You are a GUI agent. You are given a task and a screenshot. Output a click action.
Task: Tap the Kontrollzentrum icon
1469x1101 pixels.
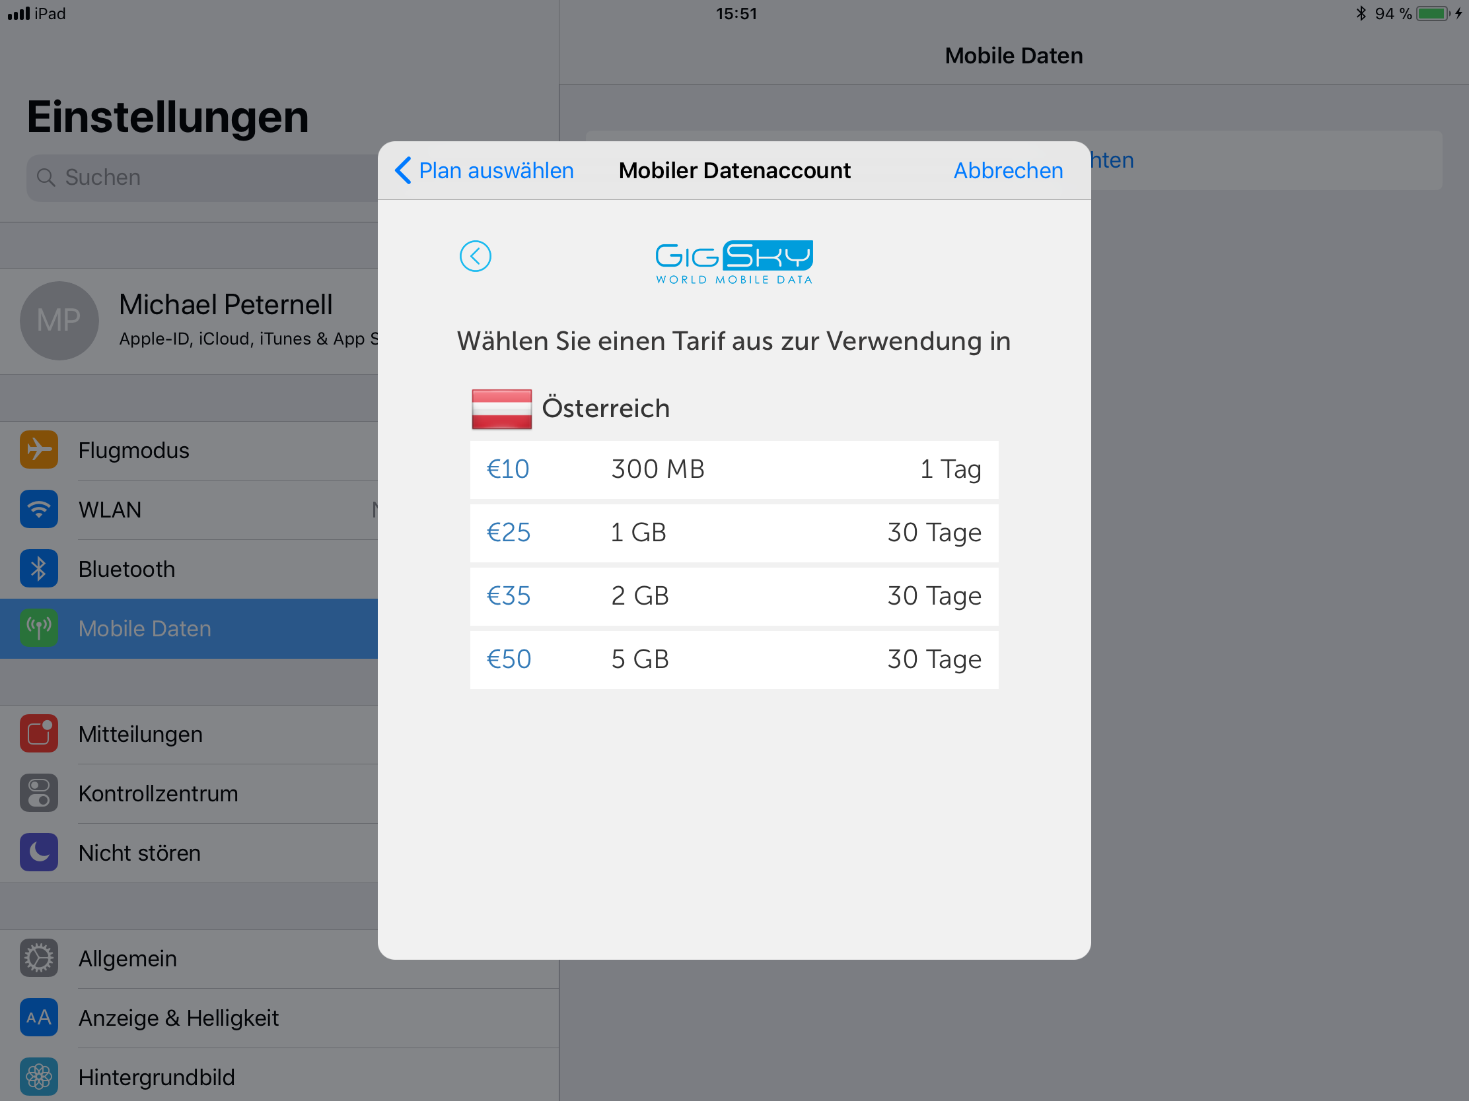pyautogui.click(x=38, y=793)
